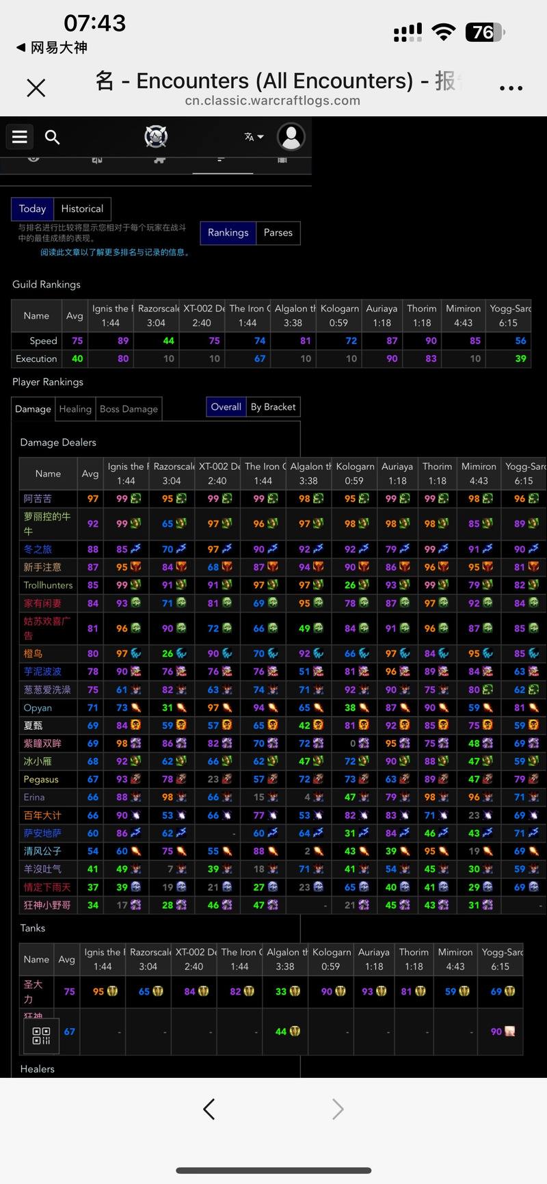
Task: Go back with the left chevron
Action: point(209,1109)
